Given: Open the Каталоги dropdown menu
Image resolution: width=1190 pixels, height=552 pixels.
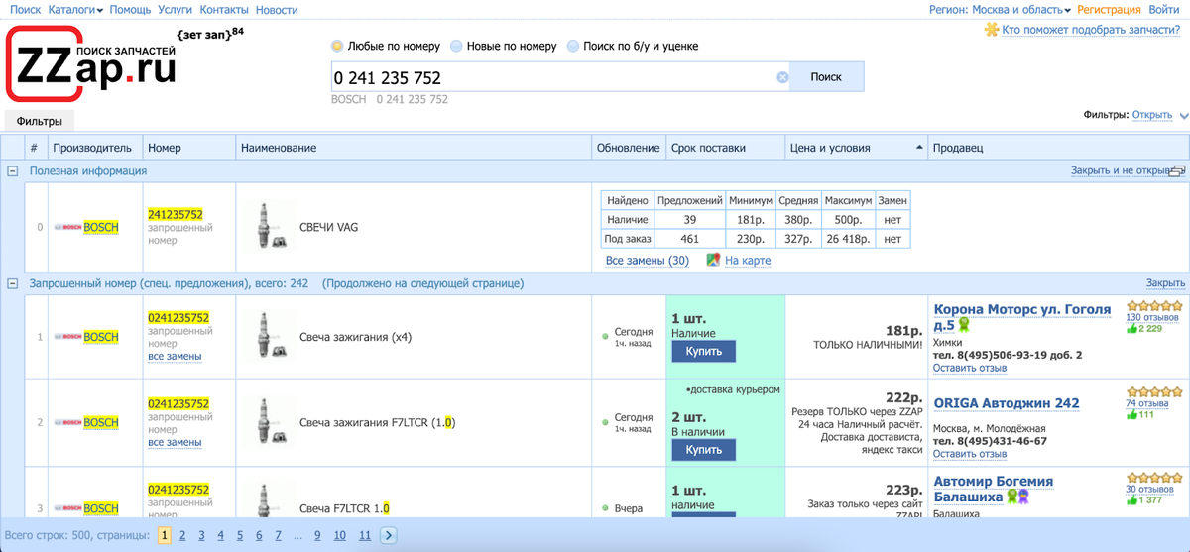Looking at the screenshot, I should [75, 9].
